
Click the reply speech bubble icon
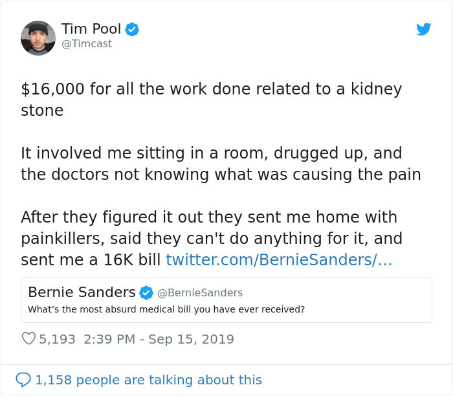click(x=23, y=379)
